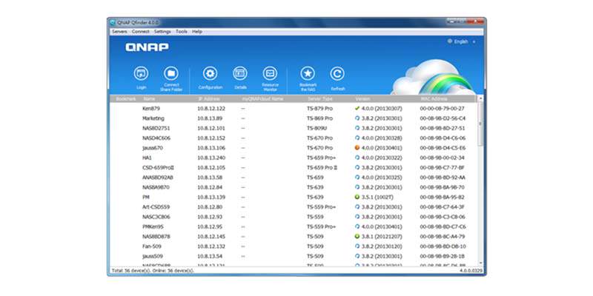The height and width of the screenshot is (296, 593).
Task: Select the Ken879 device row
Action: (x=293, y=108)
